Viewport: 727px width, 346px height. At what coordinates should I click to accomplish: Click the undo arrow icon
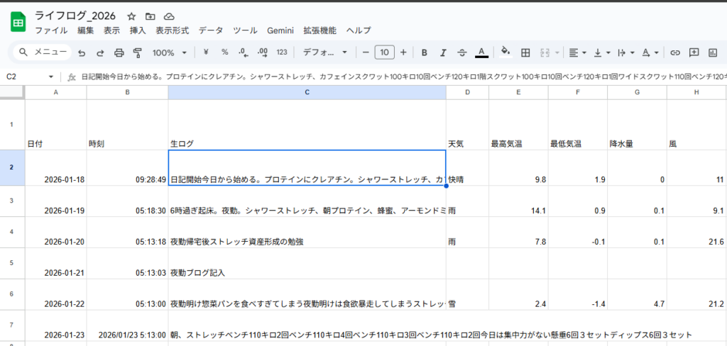(x=82, y=52)
